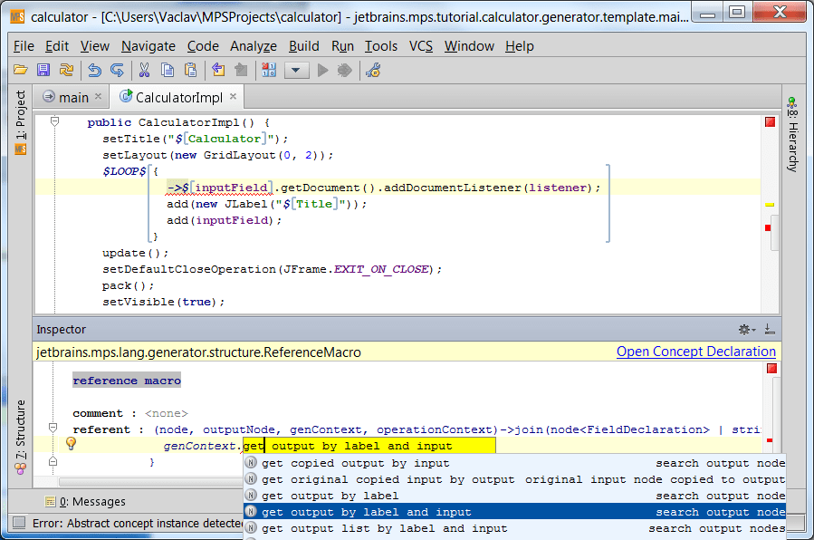This screenshot has height=540, width=814.
Task: Click the Paste clipboard icon
Action: (191, 70)
